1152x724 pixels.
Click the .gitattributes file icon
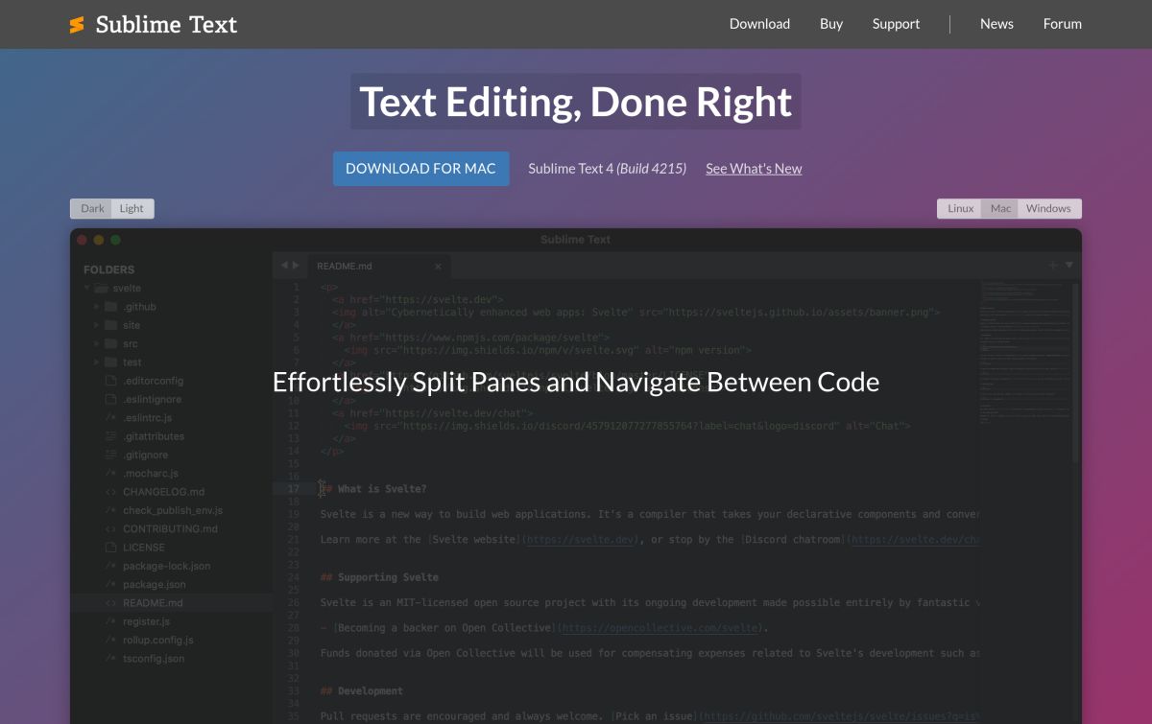click(111, 436)
